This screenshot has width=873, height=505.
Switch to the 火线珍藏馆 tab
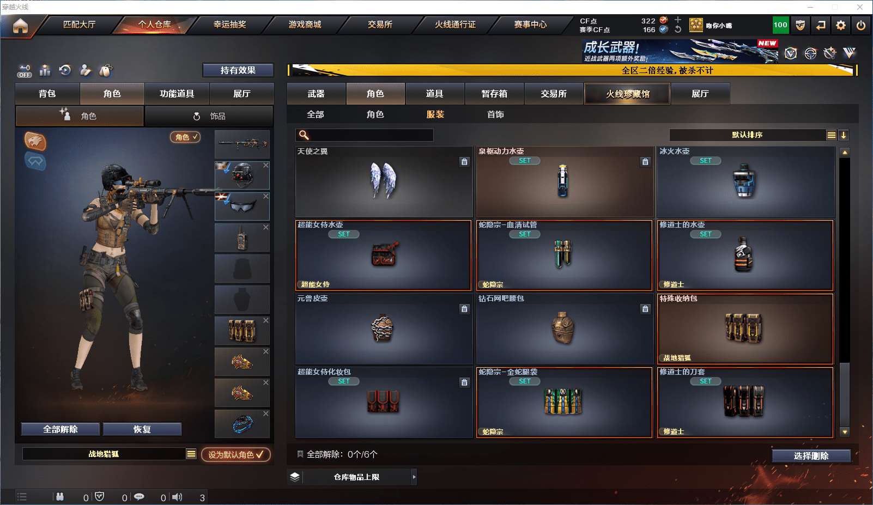627,94
